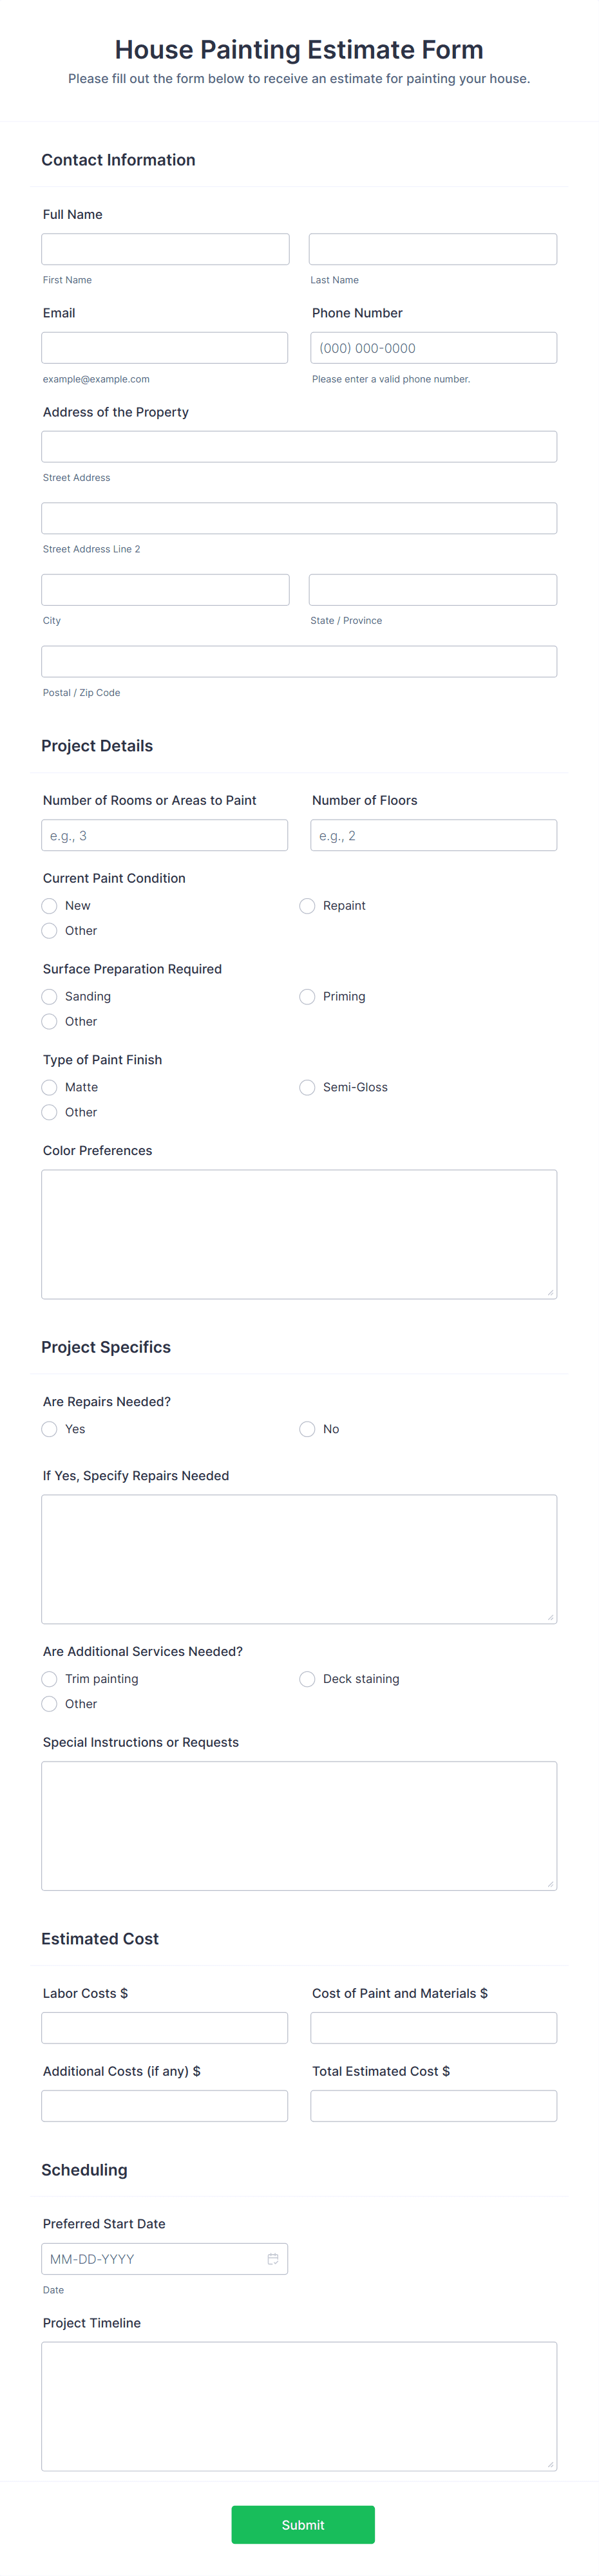This screenshot has width=599, height=2576.
Task: Click the Submit button
Action: [x=303, y=2524]
